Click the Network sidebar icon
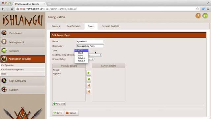The image size is (211, 119). click(x=4, y=51)
